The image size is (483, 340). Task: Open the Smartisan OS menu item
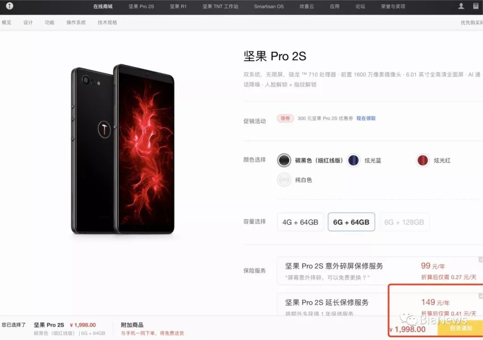coord(269,6)
